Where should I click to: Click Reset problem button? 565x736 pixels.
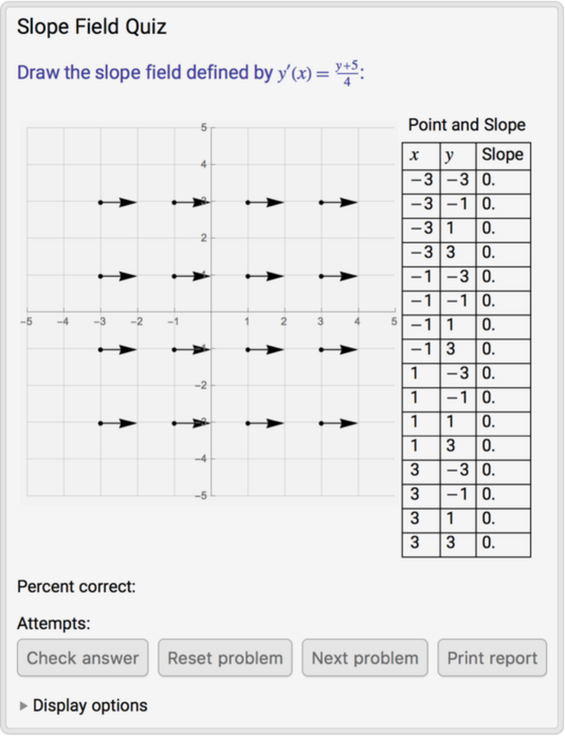tap(225, 658)
